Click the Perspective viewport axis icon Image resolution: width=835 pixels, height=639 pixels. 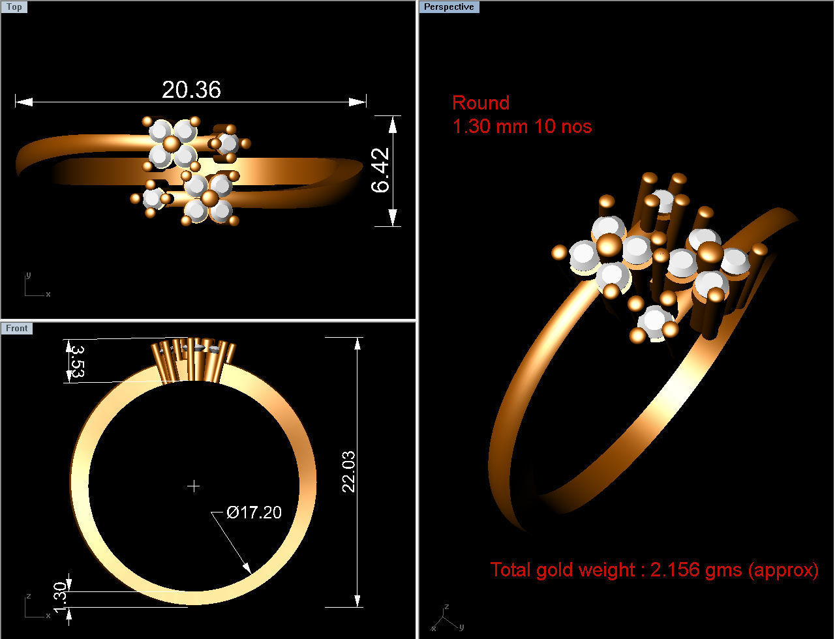pyautogui.click(x=447, y=617)
